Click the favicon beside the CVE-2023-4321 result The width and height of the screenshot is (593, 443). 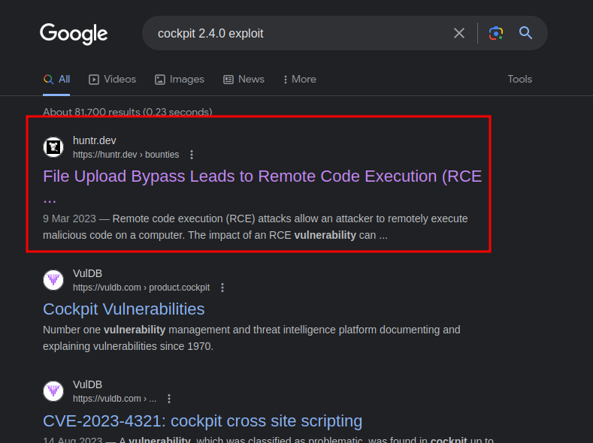pos(53,391)
